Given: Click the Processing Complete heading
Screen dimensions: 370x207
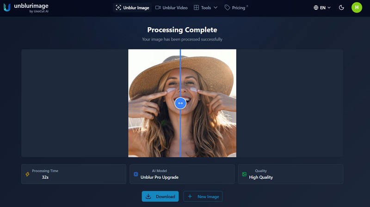Looking at the screenshot, I should pyautogui.click(x=182, y=30).
